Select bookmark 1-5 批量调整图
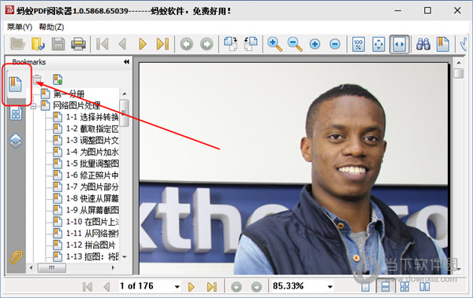The image size is (473, 298). (92, 164)
